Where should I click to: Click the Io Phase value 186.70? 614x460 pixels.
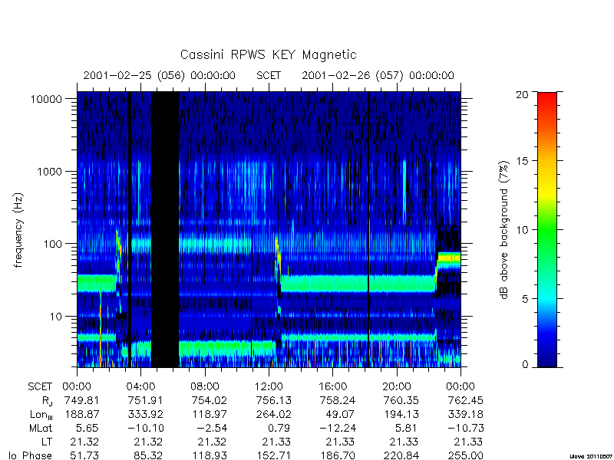coord(338,455)
